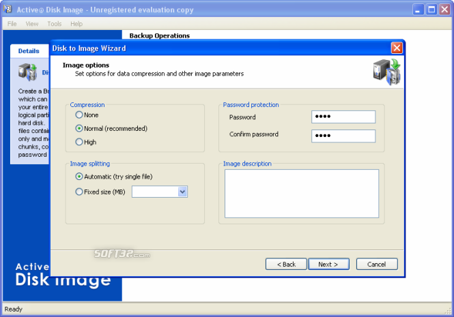Proceed with the Next > button
Screen dimensions: 454x317
(x=328, y=264)
